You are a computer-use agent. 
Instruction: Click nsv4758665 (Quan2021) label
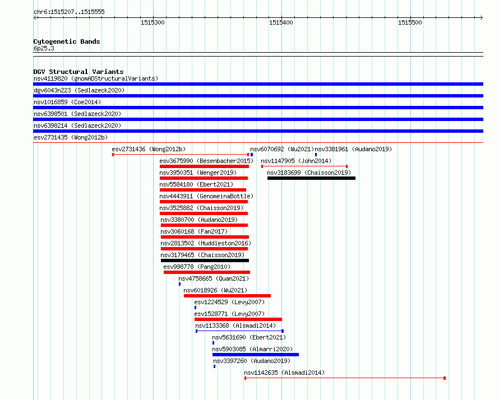[214, 278]
